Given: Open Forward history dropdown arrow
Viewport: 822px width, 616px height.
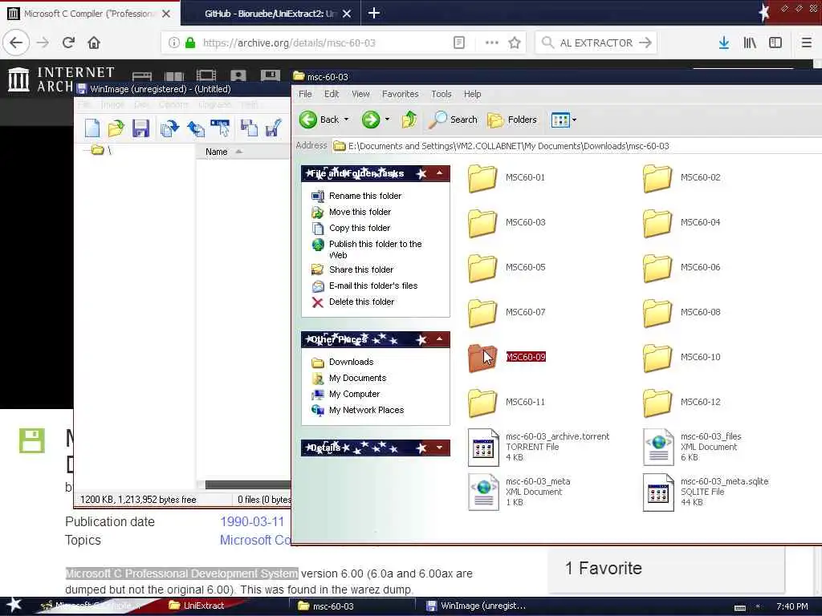Looking at the screenshot, I should pos(388,120).
